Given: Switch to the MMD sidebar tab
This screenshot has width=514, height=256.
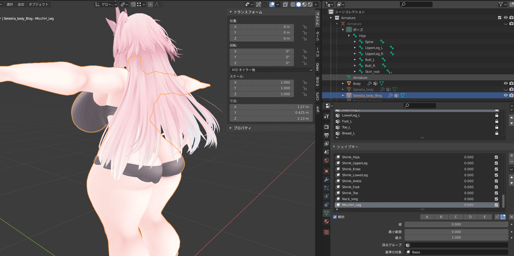Looking at the screenshot, I should coord(317,67).
